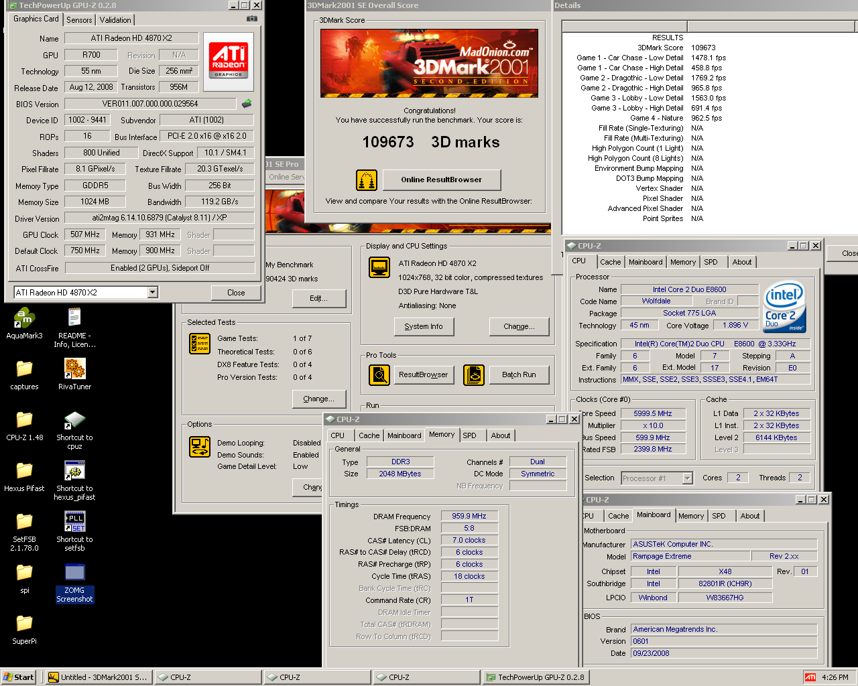This screenshot has width=858, height=686.
Task: Switch to the Sensors tab in GPU-Z
Action: click(x=79, y=20)
